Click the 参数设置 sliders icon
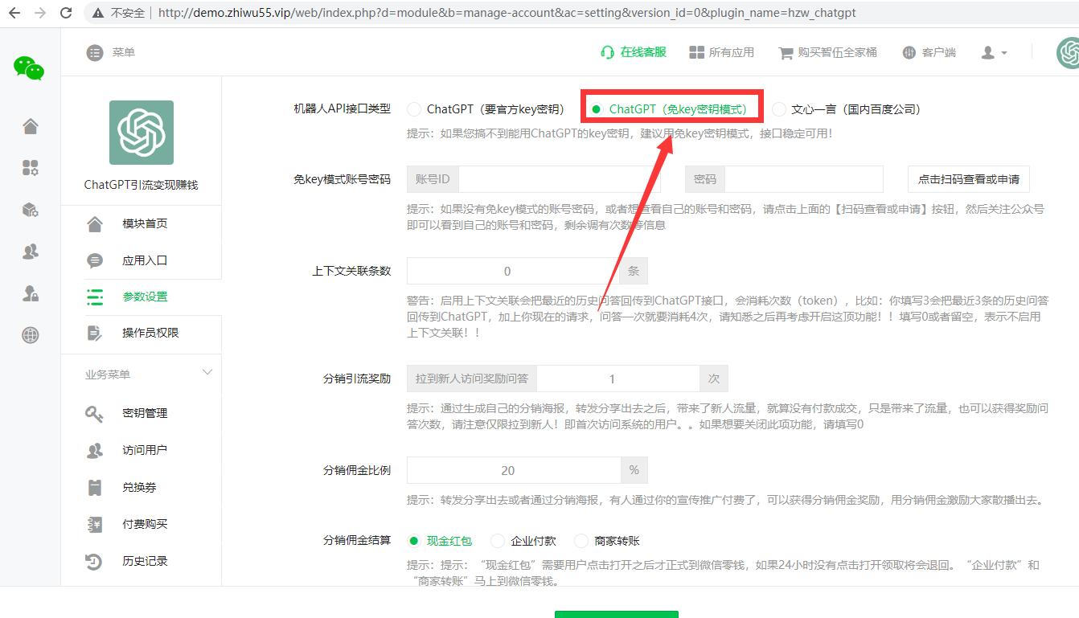The image size is (1079, 618). click(95, 297)
